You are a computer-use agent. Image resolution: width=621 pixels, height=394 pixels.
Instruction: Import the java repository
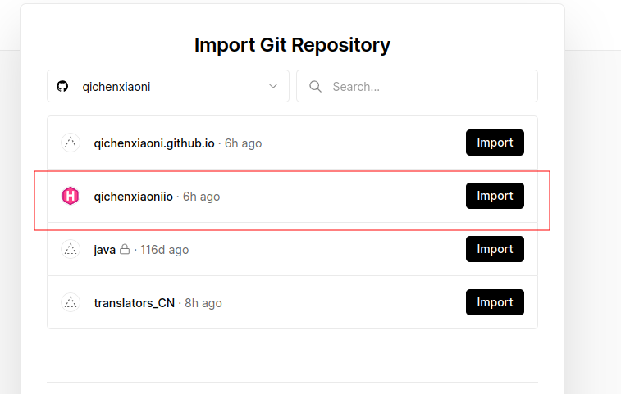(495, 249)
